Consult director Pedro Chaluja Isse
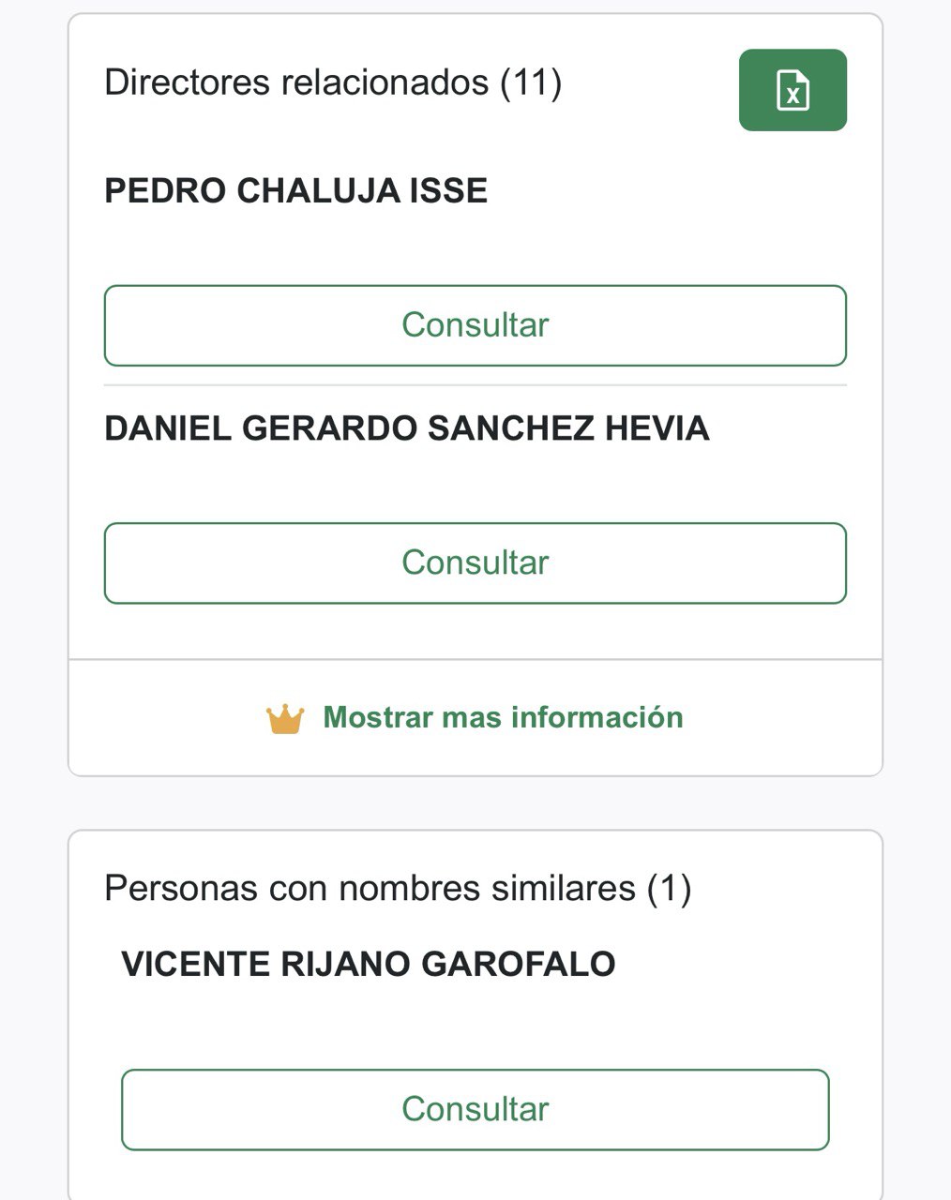Image resolution: width=951 pixels, height=1200 pixels. point(475,325)
